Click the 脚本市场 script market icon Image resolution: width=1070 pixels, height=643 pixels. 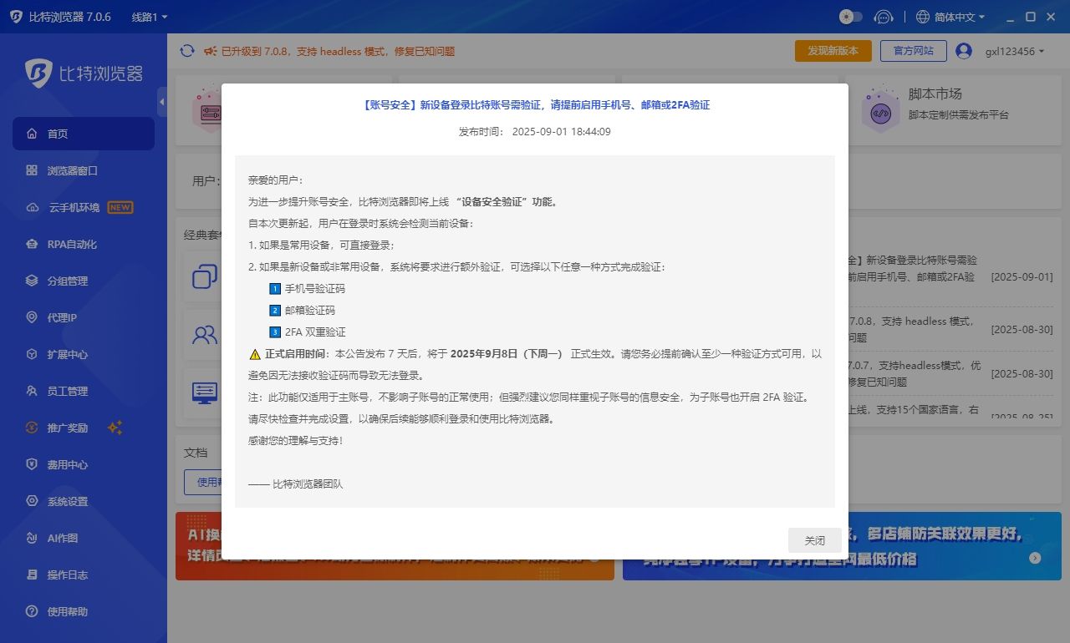point(879,109)
